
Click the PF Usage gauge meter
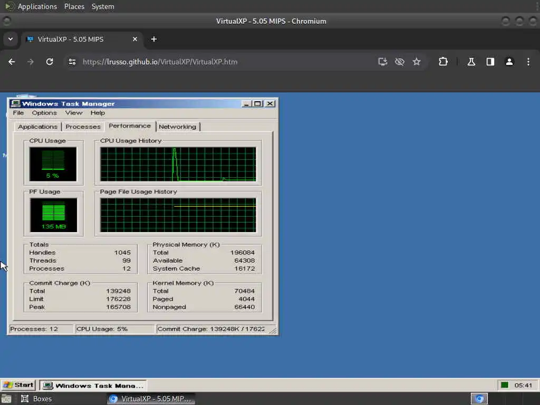click(x=53, y=215)
